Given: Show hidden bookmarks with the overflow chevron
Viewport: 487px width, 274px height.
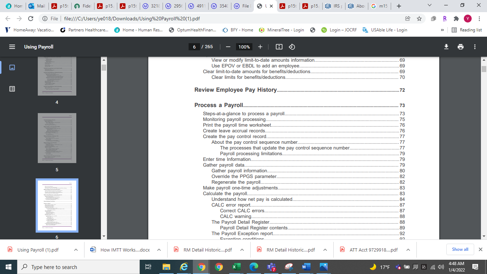Looking at the screenshot, I should [442, 30].
